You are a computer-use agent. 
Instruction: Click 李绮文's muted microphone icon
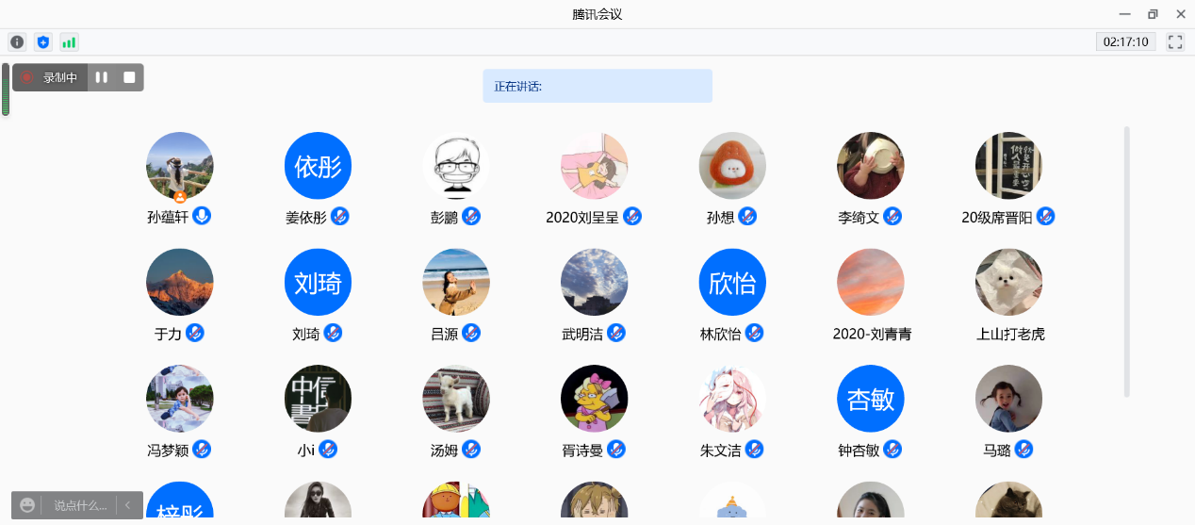coord(892,216)
